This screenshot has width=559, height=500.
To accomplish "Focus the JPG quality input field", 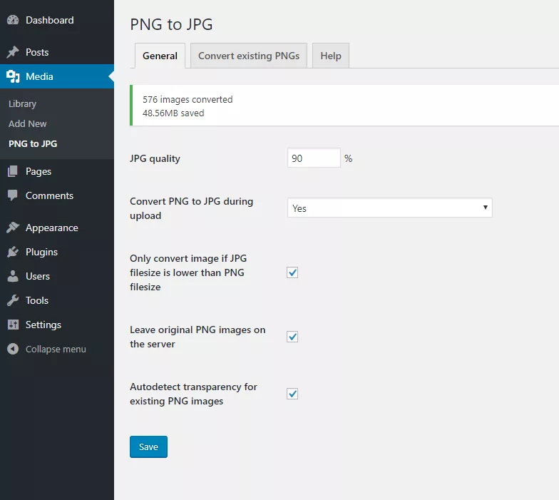I will pyautogui.click(x=314, y=158).
